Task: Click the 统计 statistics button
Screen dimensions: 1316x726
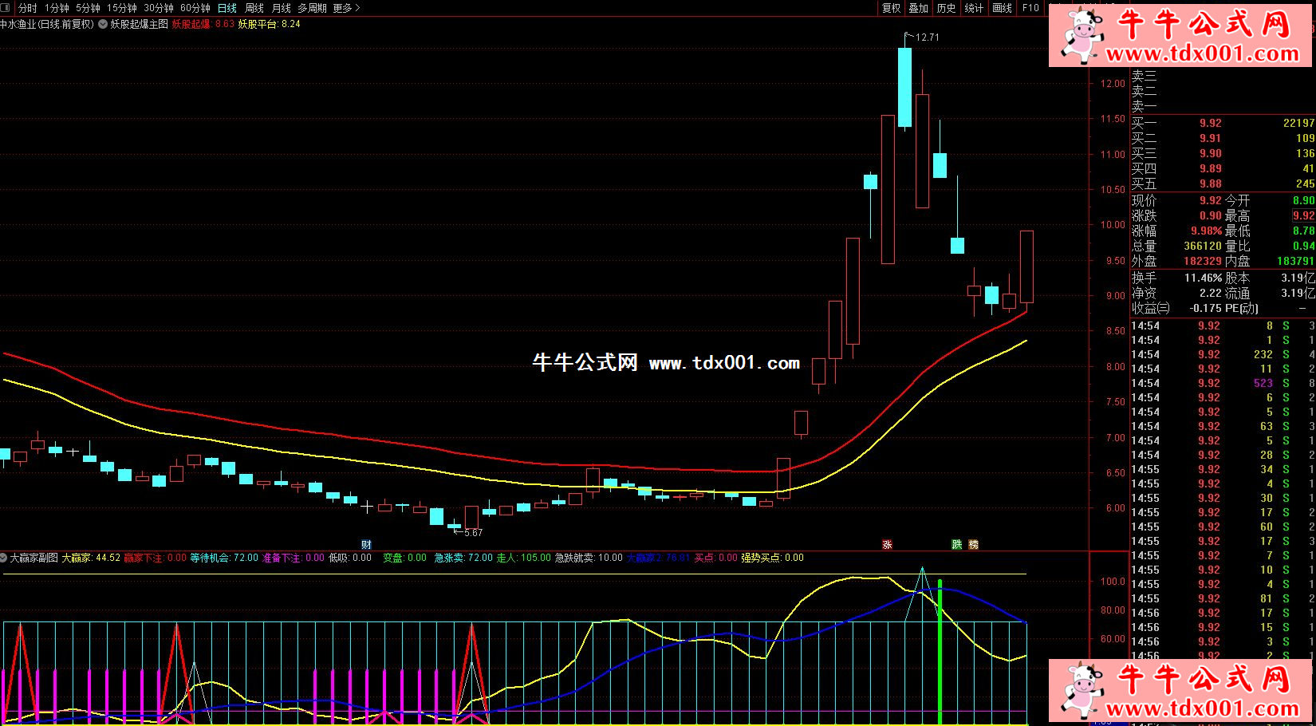Action: 975,8
